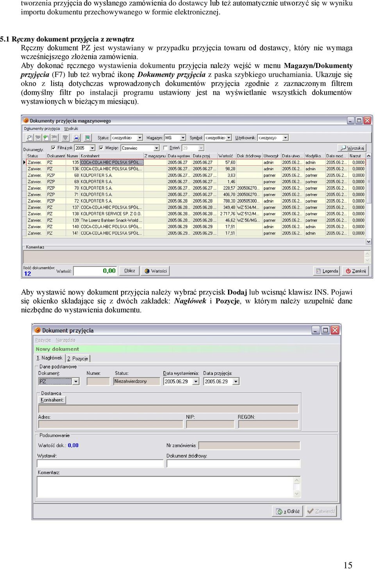375x569 pixels.
Task: Open the Czerwiec month dropdown
Action: coord(157,148)
